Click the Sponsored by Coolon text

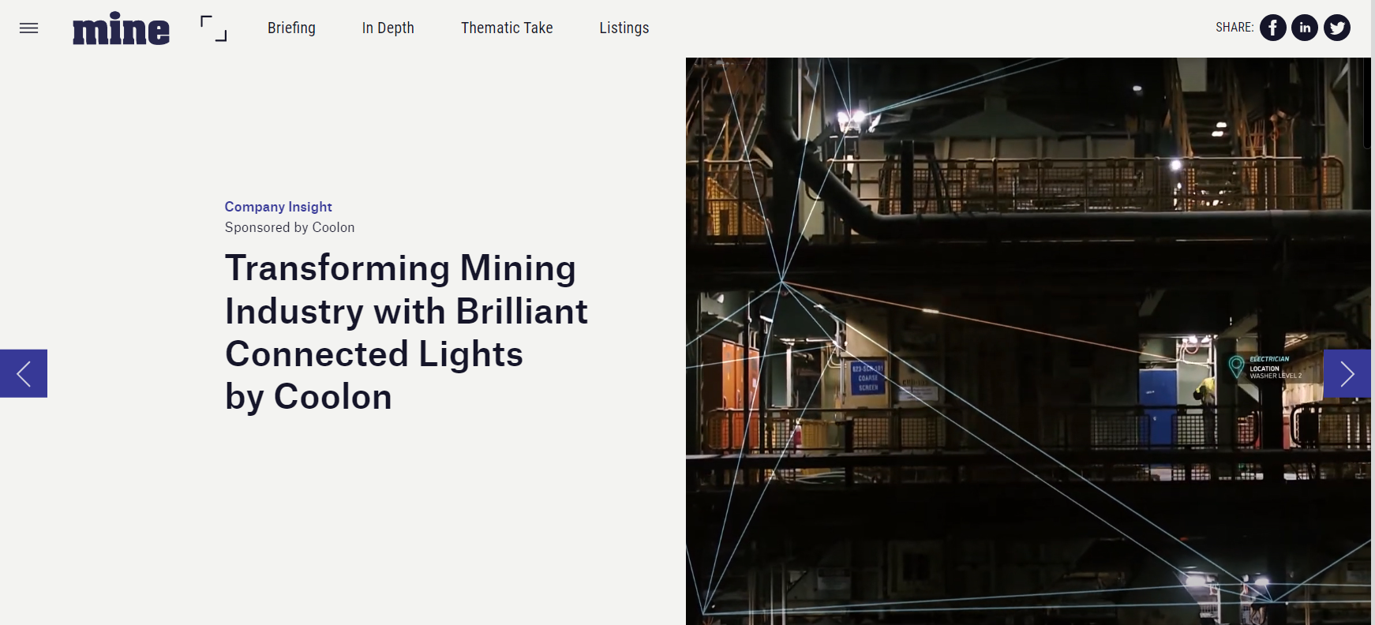coord(290,227)
